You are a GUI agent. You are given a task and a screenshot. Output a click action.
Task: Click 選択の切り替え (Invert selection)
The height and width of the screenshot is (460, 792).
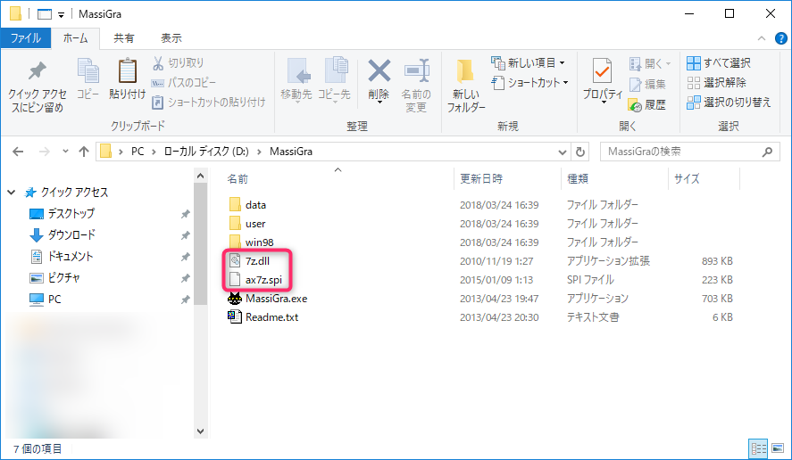pyautogui.click(x=729, y=103)
